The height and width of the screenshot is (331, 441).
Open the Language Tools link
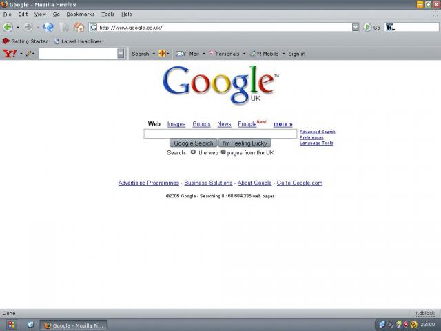(316, 143)
